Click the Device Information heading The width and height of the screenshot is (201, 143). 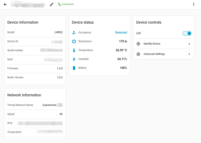pos(23,22)
